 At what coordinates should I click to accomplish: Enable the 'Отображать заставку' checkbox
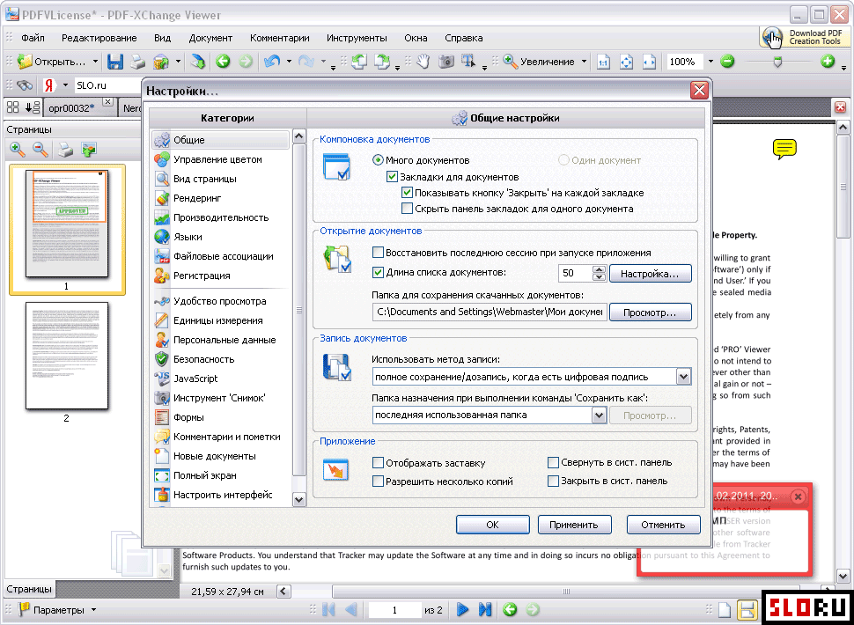378,463
